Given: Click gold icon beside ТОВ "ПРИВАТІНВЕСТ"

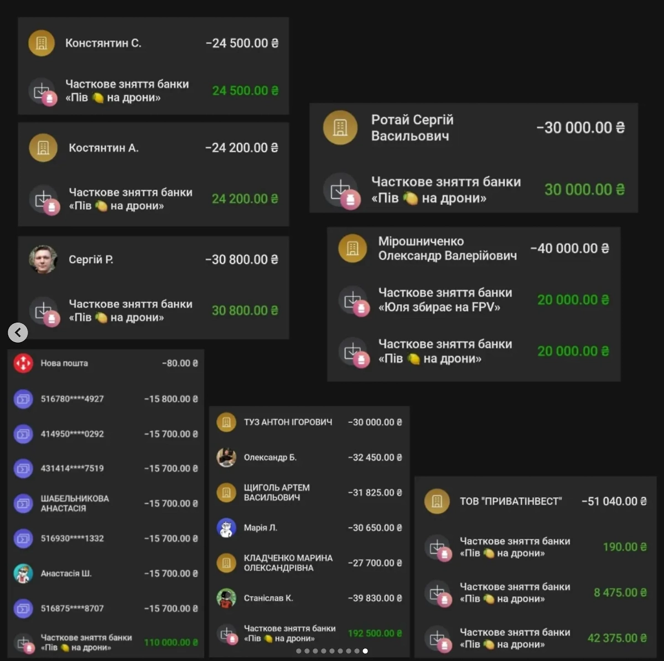Looking at the screenshot, I should [x=437, y=501].
